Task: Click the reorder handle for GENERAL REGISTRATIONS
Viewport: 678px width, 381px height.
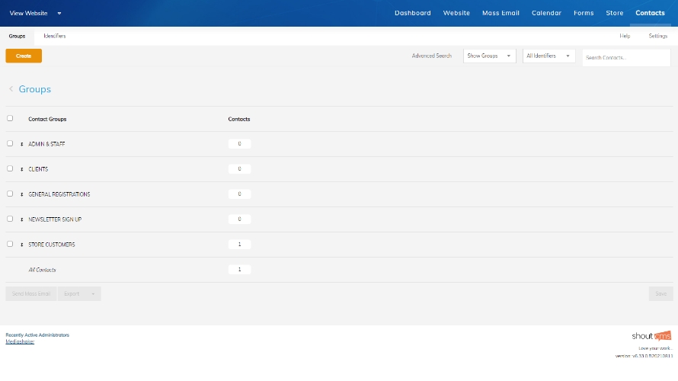Action: [x=22, y=194]
